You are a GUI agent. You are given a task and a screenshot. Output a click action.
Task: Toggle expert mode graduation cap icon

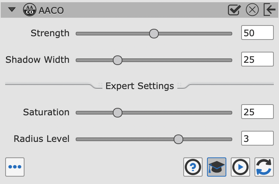coord(217,167)
